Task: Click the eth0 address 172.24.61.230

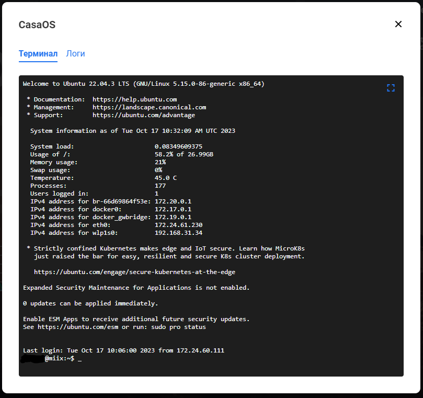Action: click(178, 225)
